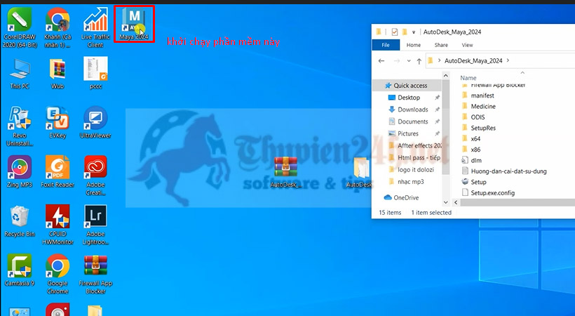Click the Foxit Reader shortcut

57,170
